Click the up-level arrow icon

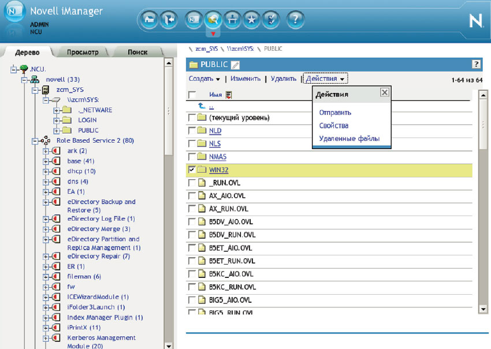pos(202,106)
